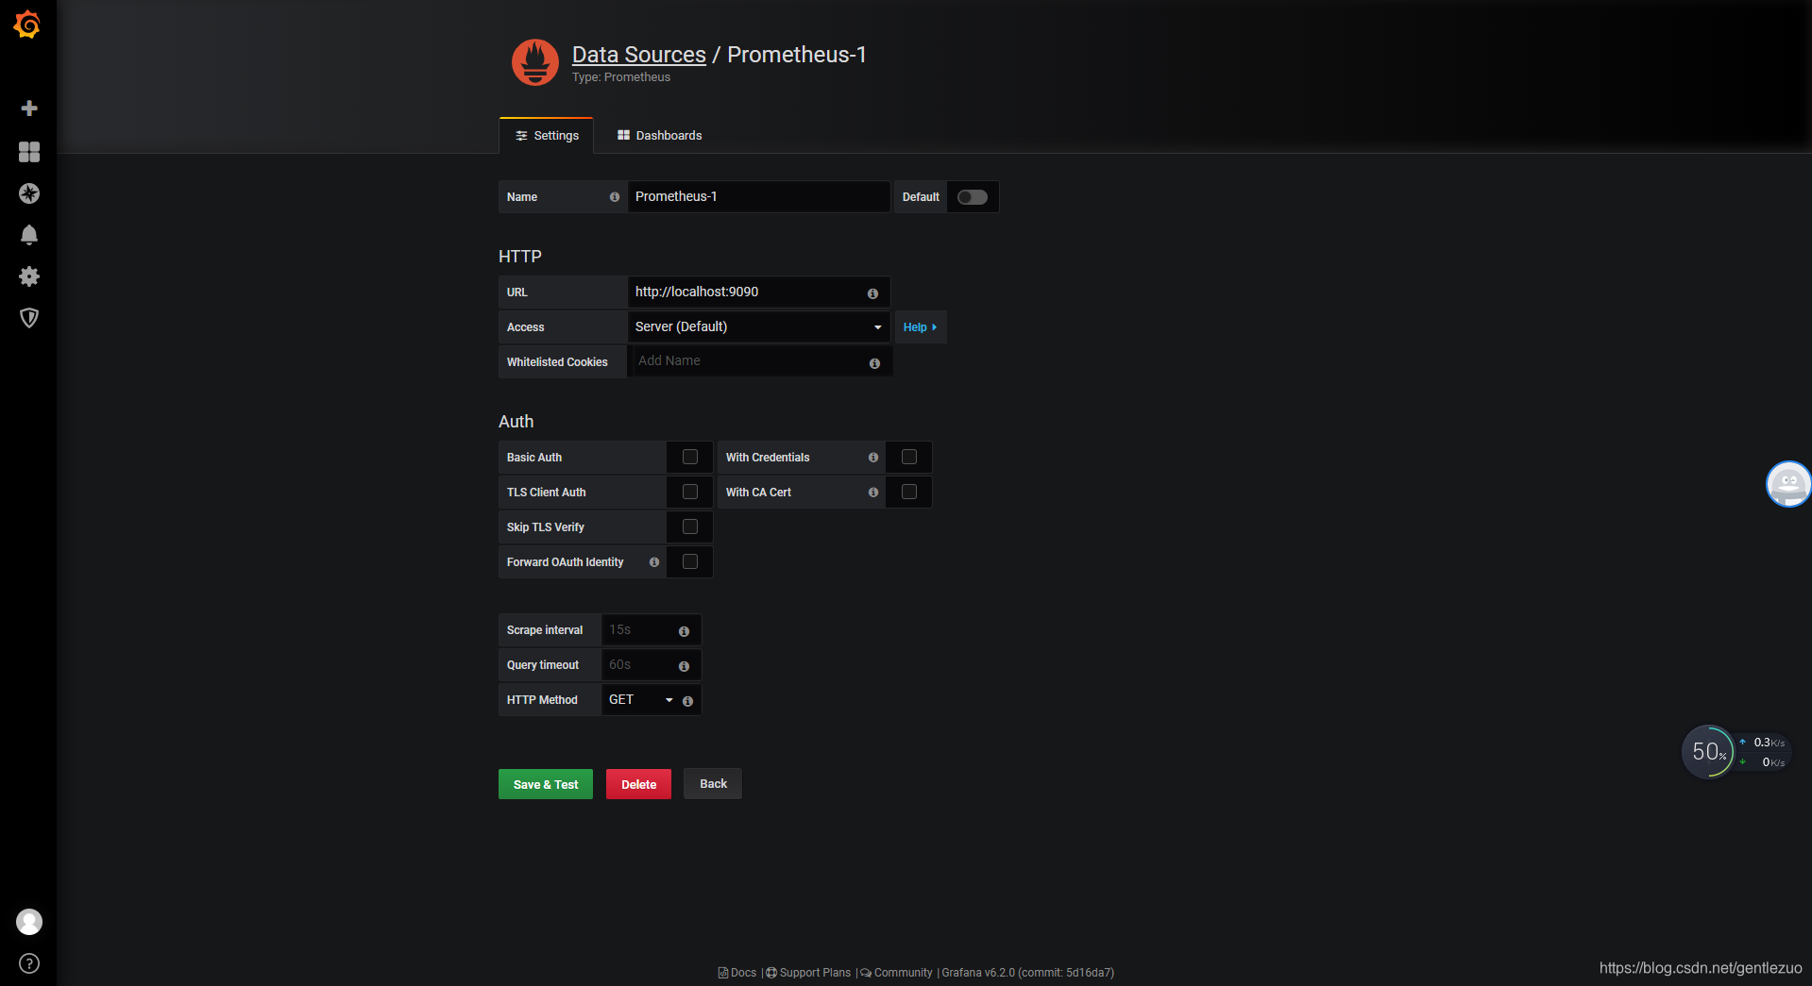Viewport: 1812px width, 986px height.
Task: Click the With Credentials info icon
Action: (873, 458)
